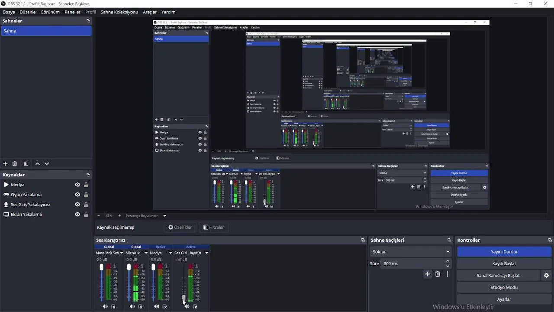Open the Düzenle menu
Viewport: 554px width, 312px height.
(x=28, y=12)
